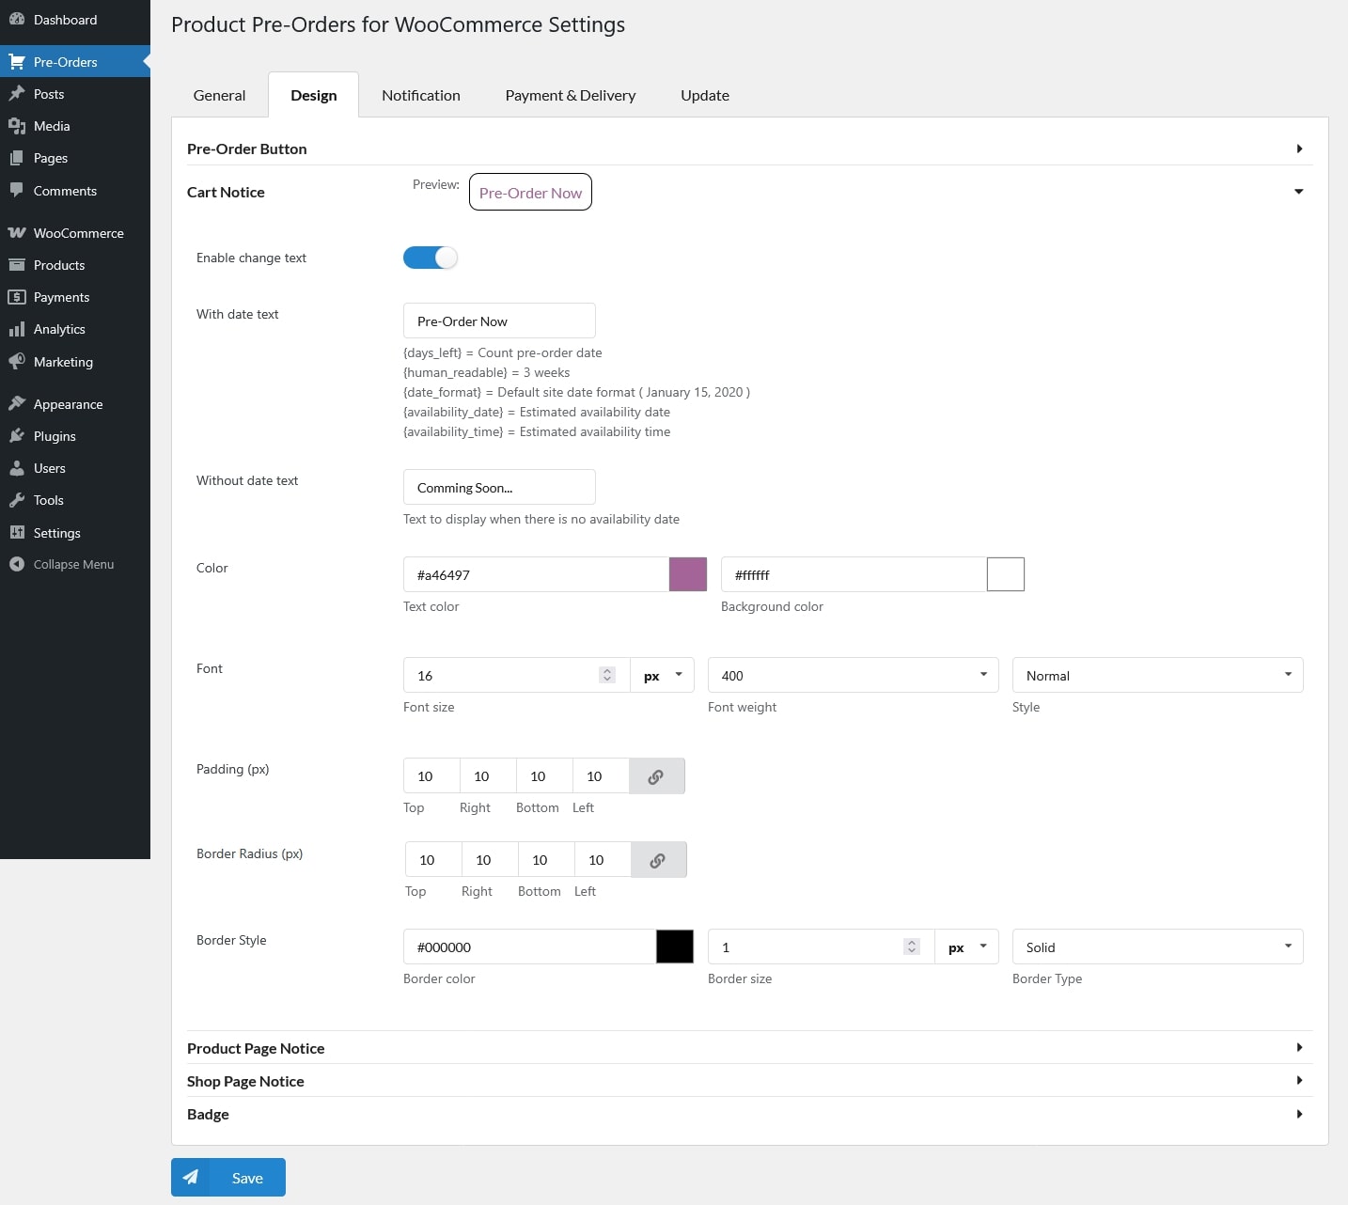Open Media via its sidebar icon

tap(17, 126)
